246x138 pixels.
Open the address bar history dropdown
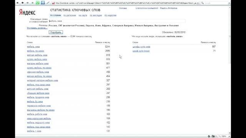198,3
